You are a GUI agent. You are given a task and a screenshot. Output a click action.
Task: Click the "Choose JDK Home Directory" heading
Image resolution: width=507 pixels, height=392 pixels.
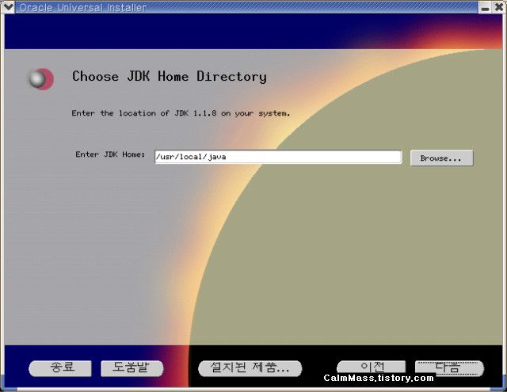tap(170, 77)
